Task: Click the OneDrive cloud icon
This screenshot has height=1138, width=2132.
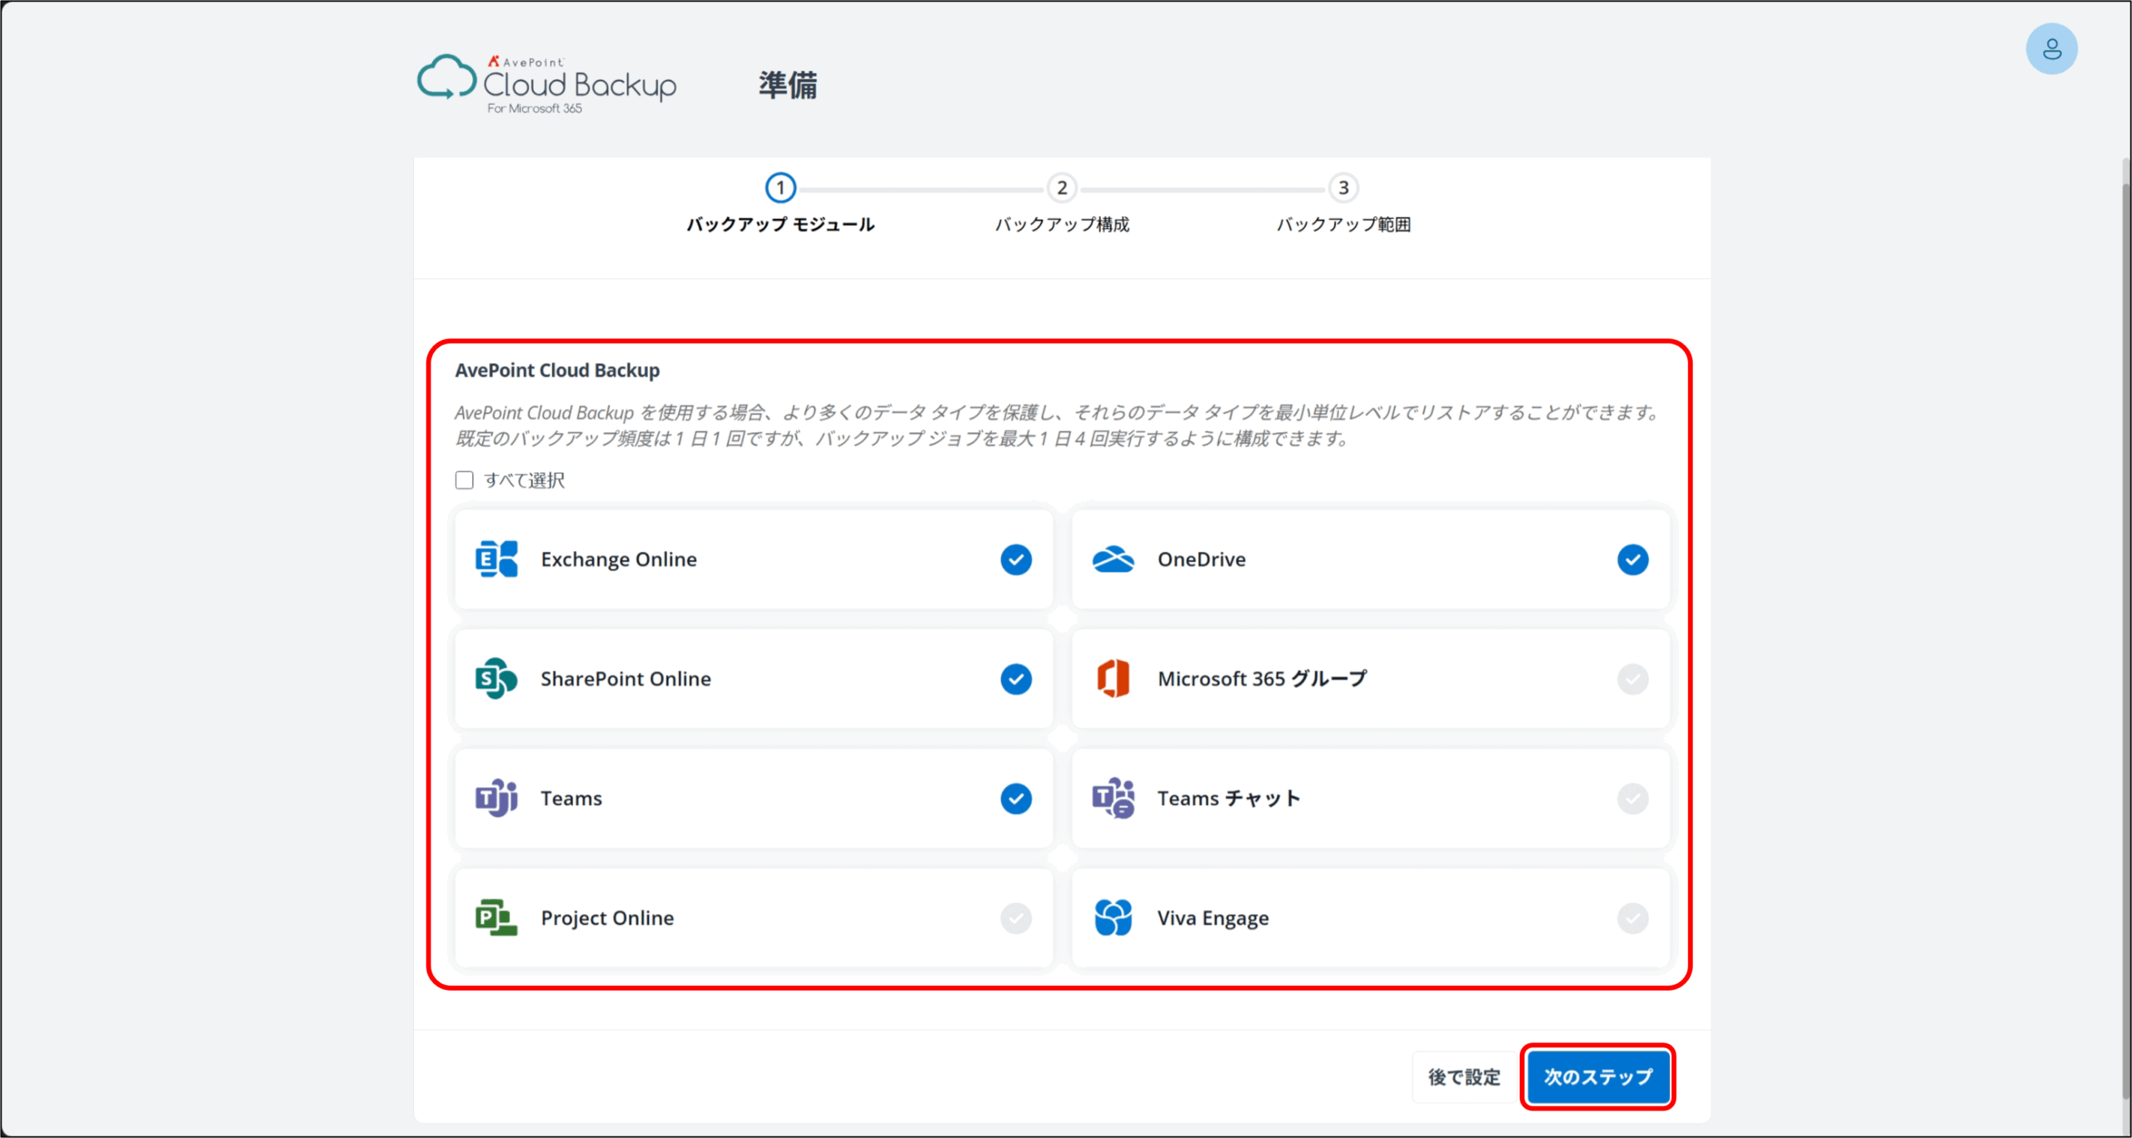Action: click(x=1113, y=559)
